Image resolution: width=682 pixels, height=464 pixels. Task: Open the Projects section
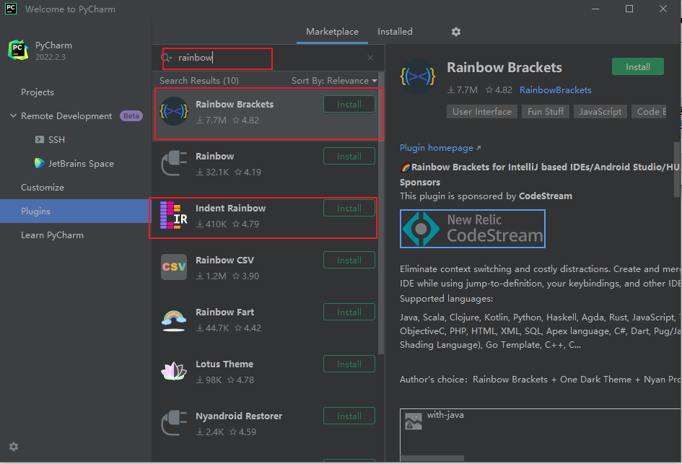[x=38, y=92]
